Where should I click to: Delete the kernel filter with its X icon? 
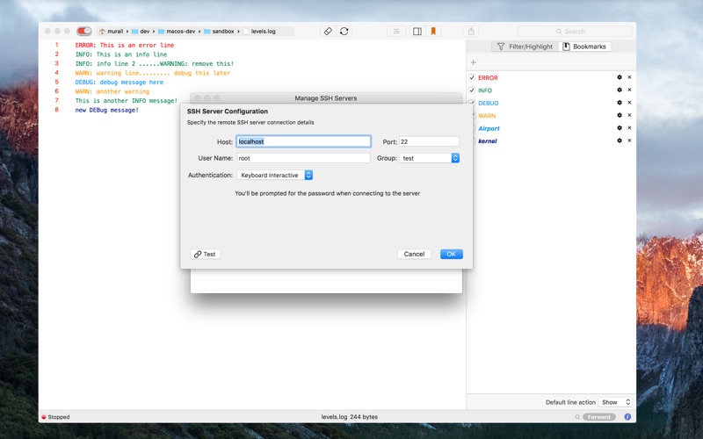pos(629,140)
